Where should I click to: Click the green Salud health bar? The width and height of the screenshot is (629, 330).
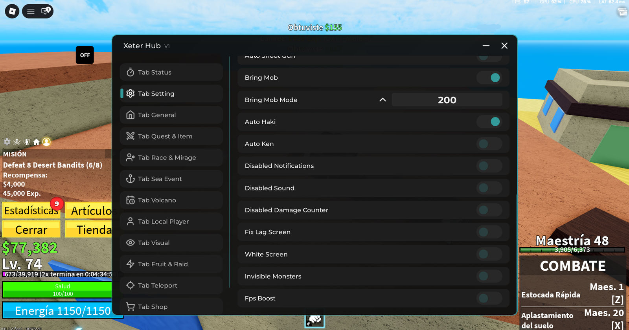click(x=57, y=290)
